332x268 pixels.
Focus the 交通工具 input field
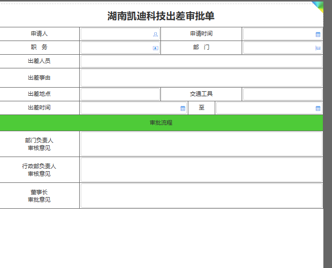point(283,94)
